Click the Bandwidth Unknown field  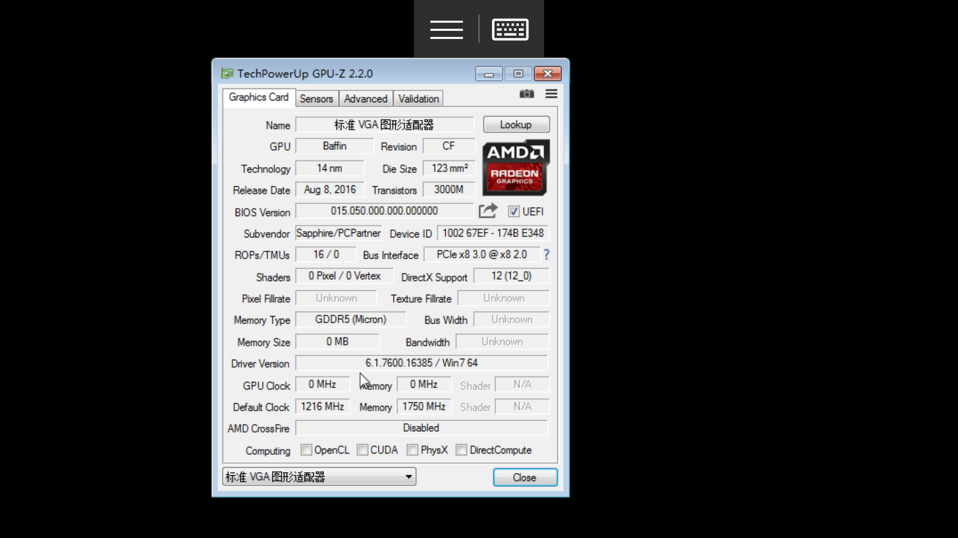[x=502, y=342]
